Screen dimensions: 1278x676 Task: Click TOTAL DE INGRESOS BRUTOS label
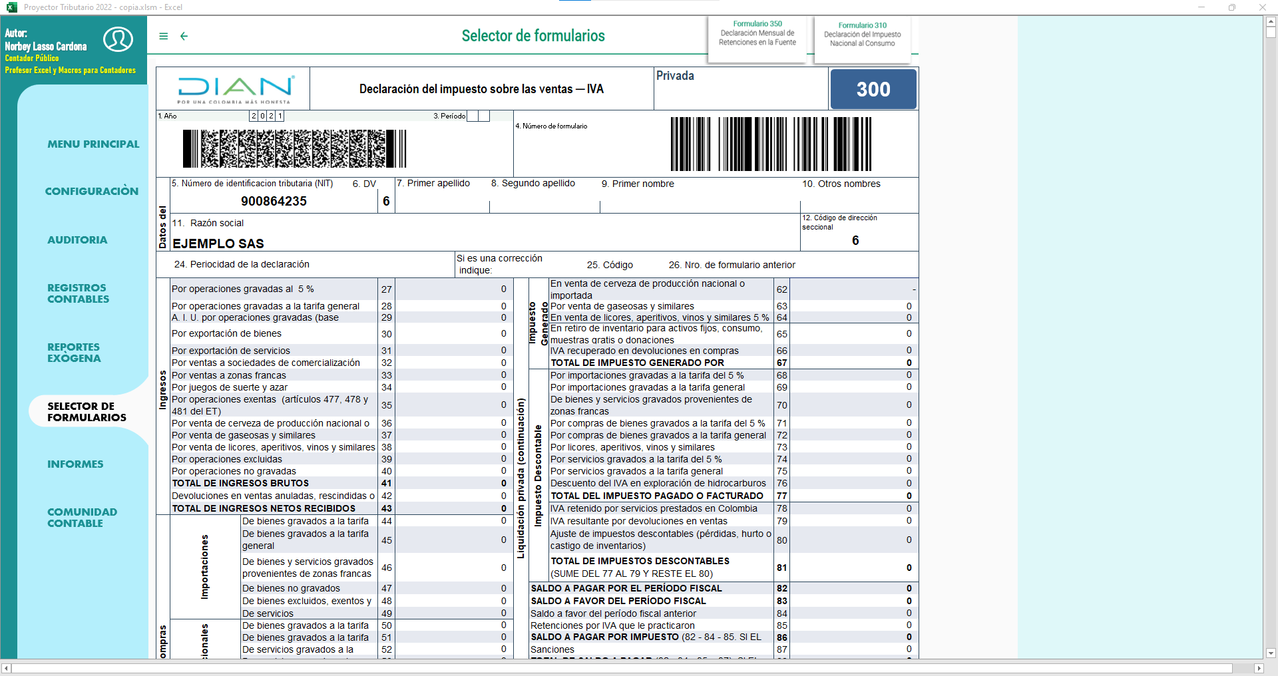(240, 484)
